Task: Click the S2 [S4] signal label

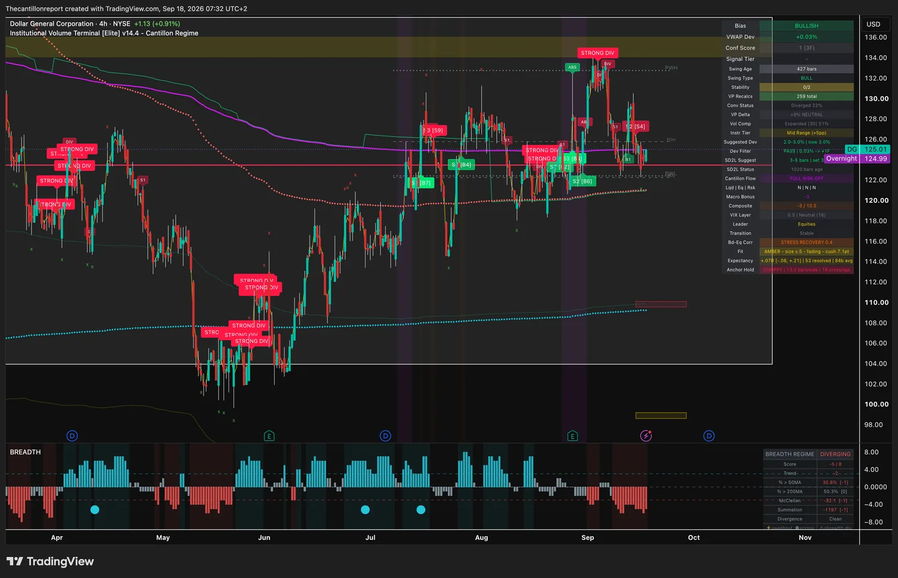Action: coord(636,126)
